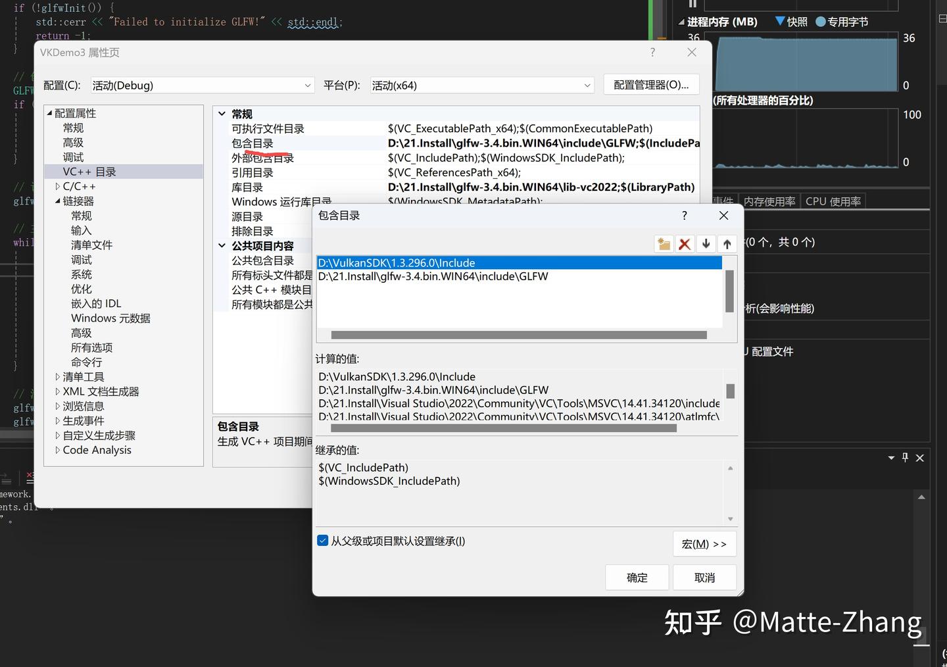Viewport: 947px width, 667px height.
Task: Move the selected include path down
Action: pyautogui.click(x=706, y=243)
